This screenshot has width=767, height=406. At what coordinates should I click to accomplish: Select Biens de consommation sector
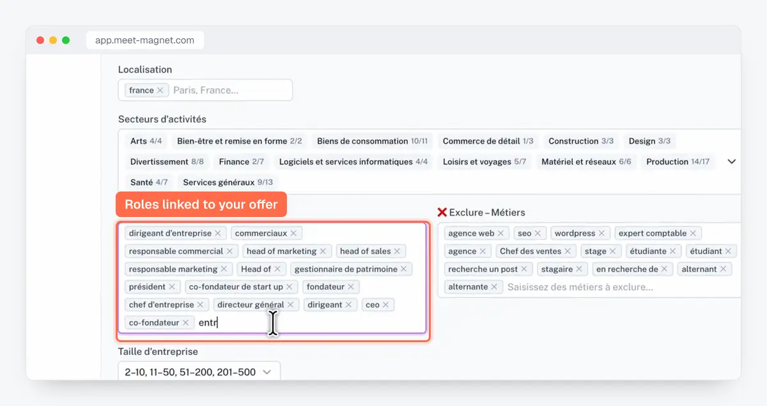point(373,141)
